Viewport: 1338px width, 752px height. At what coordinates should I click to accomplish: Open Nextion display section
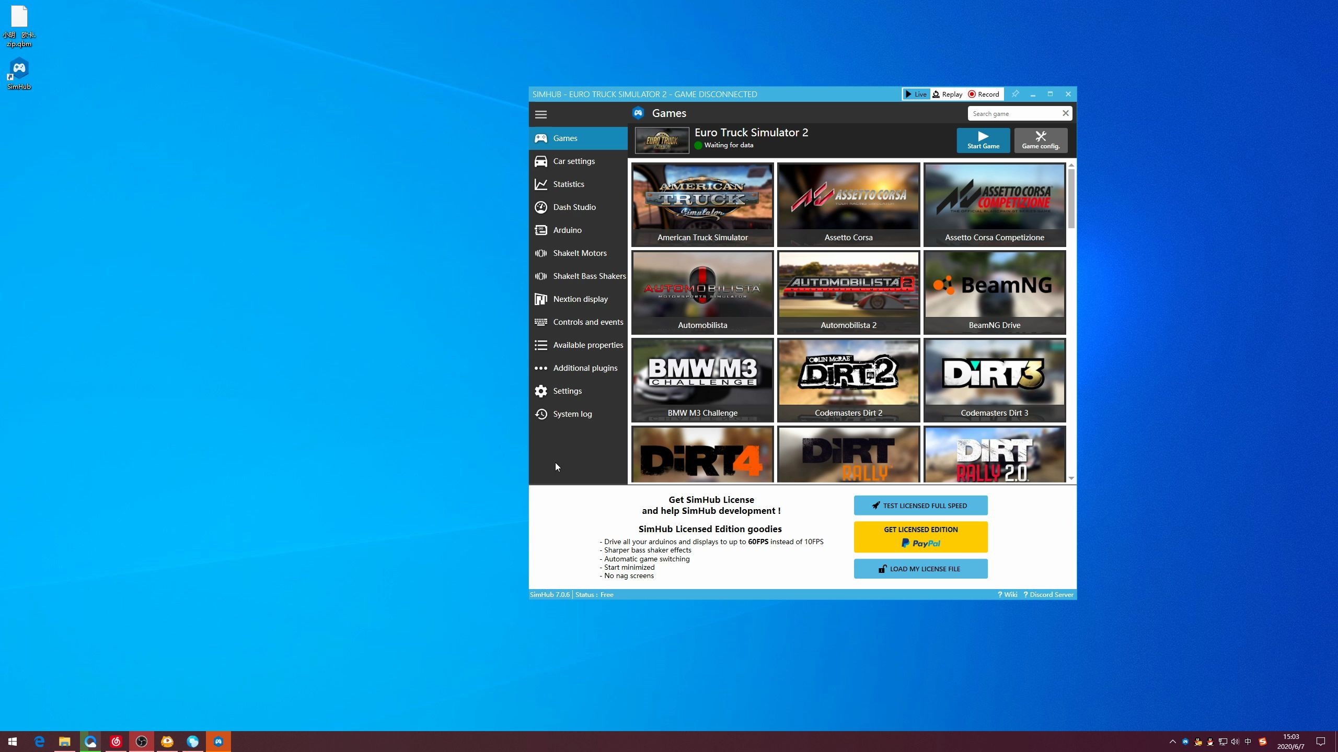coord(578,299)
